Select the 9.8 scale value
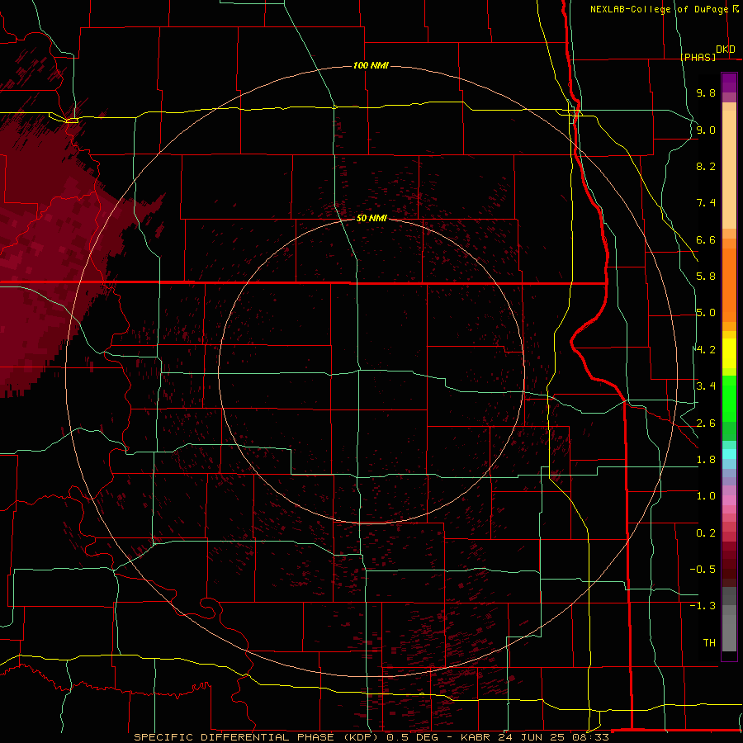The width and height of the screenshot is (743, 743). click(706, 92)
